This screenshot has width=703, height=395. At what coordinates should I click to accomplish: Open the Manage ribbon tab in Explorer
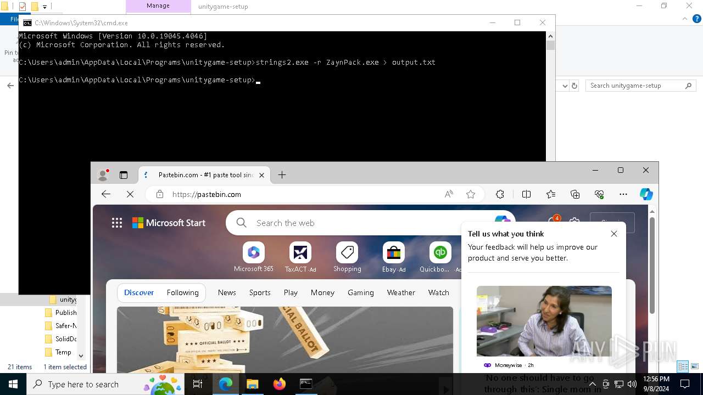coord(158,6)
